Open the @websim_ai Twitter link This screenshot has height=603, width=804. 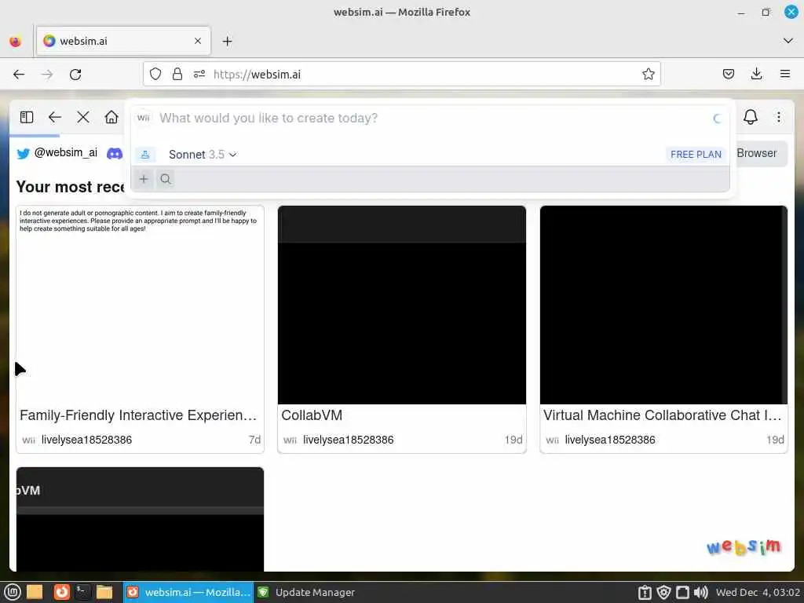(66, 153)
